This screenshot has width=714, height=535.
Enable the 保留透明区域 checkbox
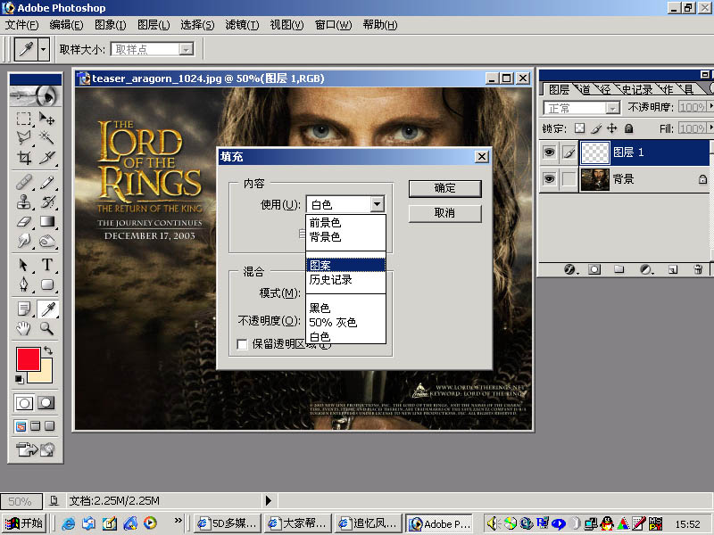(242, 344)
